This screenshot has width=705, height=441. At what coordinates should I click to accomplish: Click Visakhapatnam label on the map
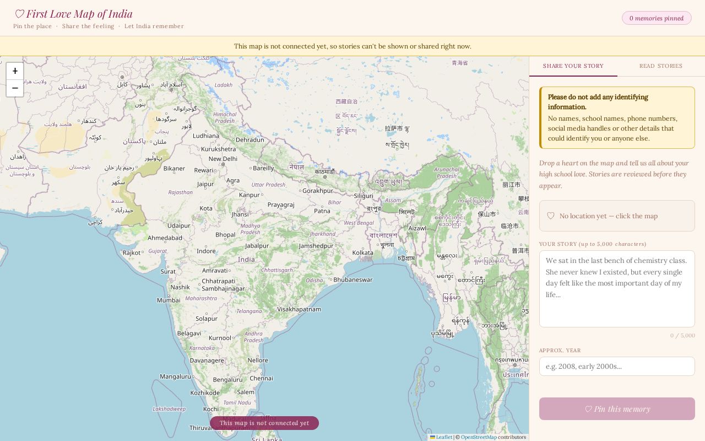click(299, 309)
